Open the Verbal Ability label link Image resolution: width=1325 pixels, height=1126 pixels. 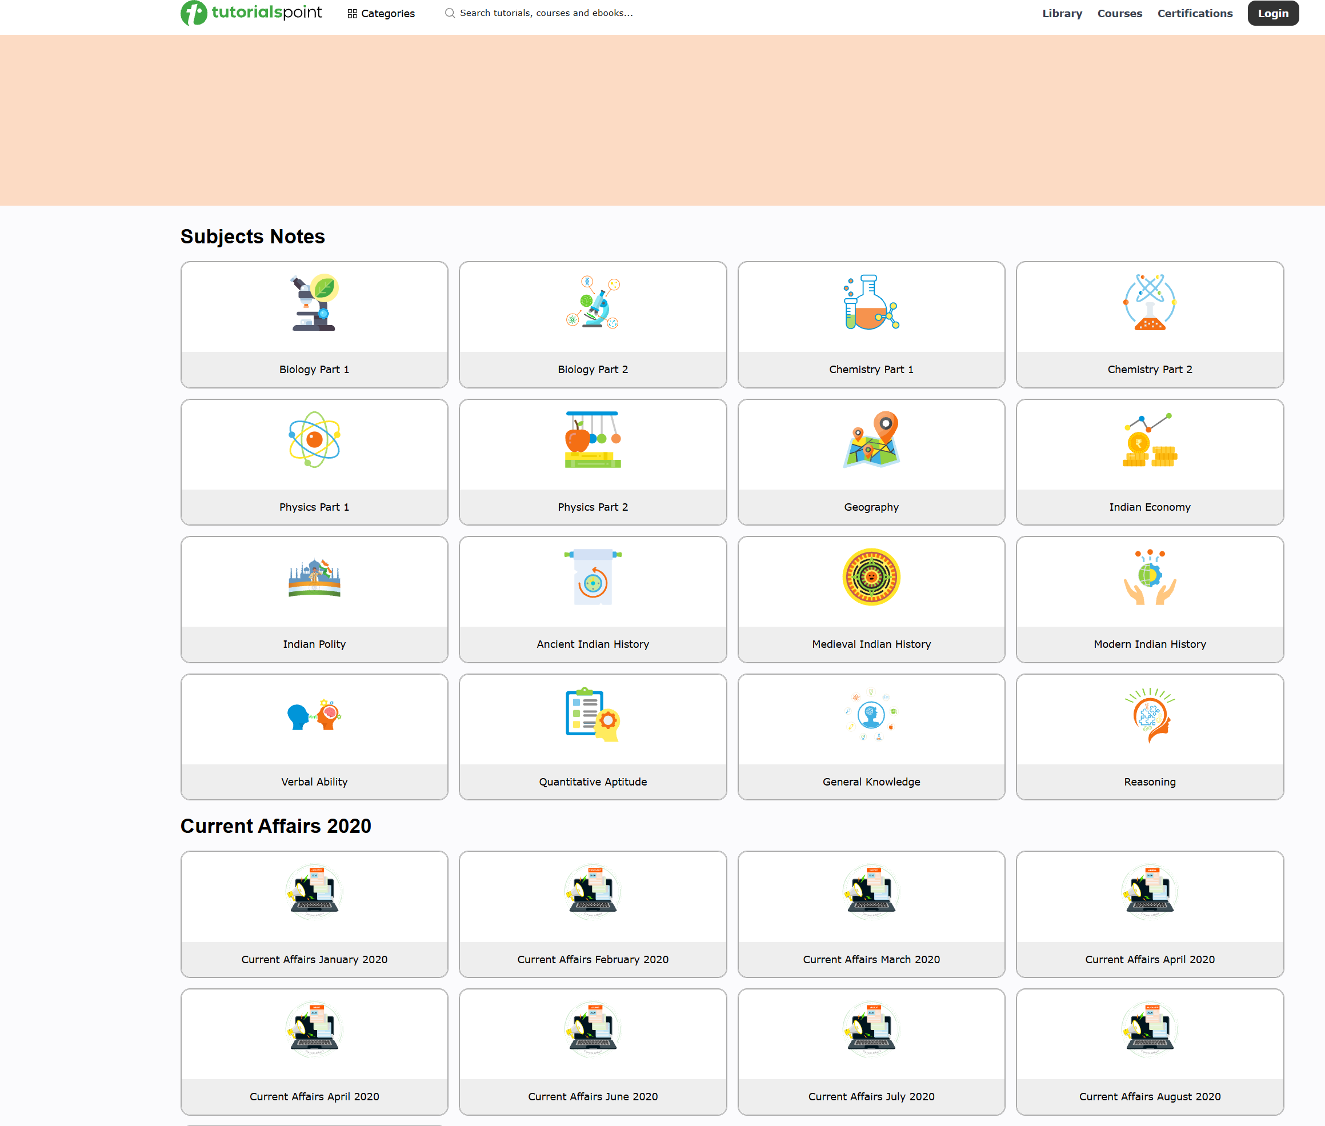click(x=314, y=782)
